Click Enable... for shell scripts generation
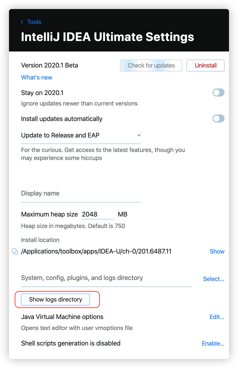This screenshot has width=238, height=368. click(x=213, y=343)
